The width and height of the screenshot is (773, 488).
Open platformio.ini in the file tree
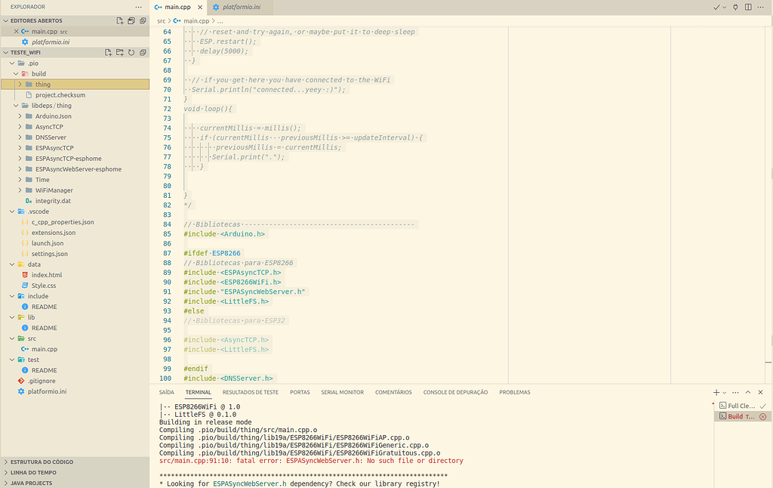pos(75,391)
